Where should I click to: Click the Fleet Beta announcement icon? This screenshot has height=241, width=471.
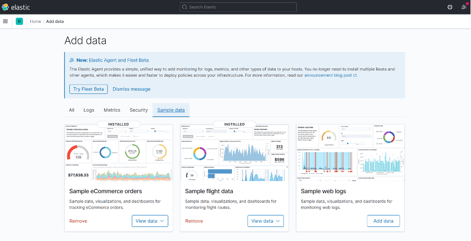click(72, 60)
